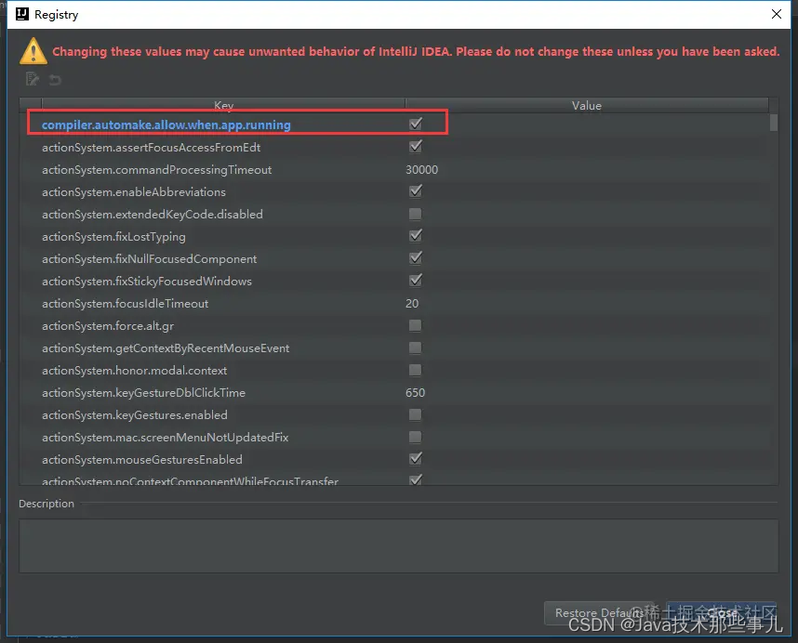Click the Value column header
798x643 pixels.
tap(587, 105)
